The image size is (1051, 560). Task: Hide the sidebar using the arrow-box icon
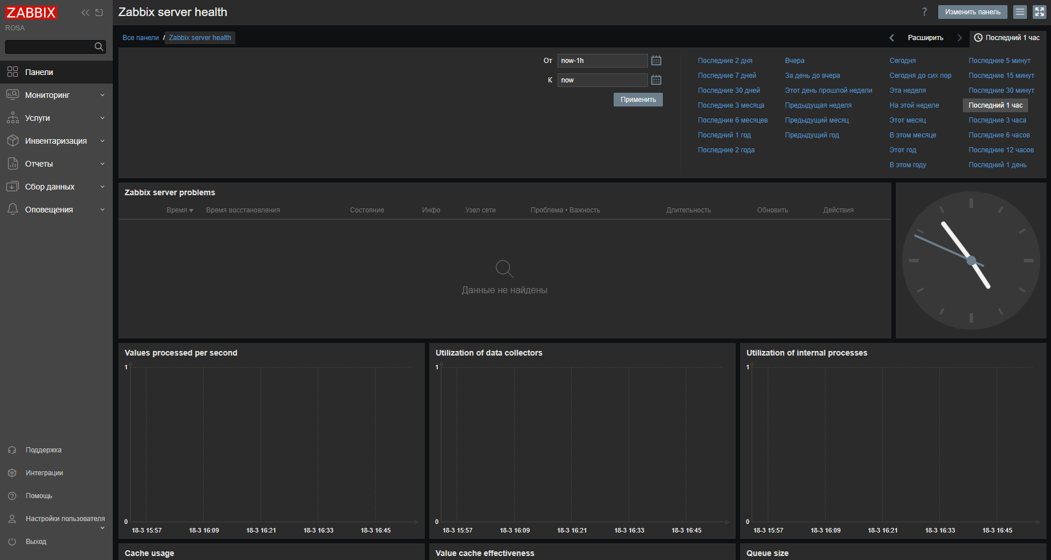pos(100,13)
